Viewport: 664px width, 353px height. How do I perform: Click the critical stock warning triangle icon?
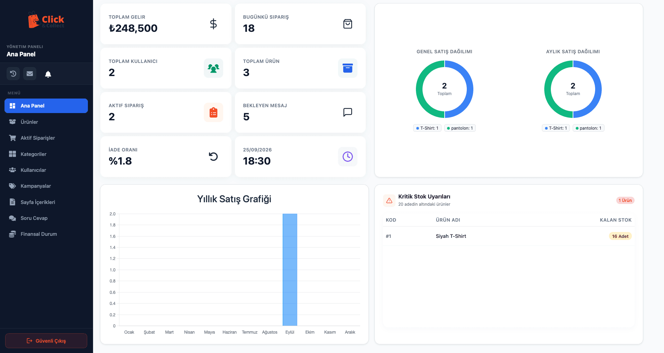point(389,201)
